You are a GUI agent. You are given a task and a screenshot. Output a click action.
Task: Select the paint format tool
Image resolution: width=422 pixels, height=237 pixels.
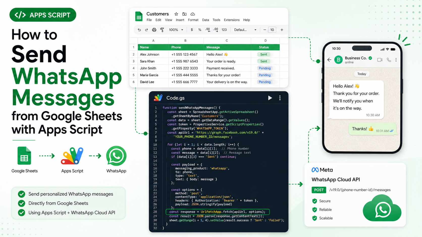coord(162,30)
